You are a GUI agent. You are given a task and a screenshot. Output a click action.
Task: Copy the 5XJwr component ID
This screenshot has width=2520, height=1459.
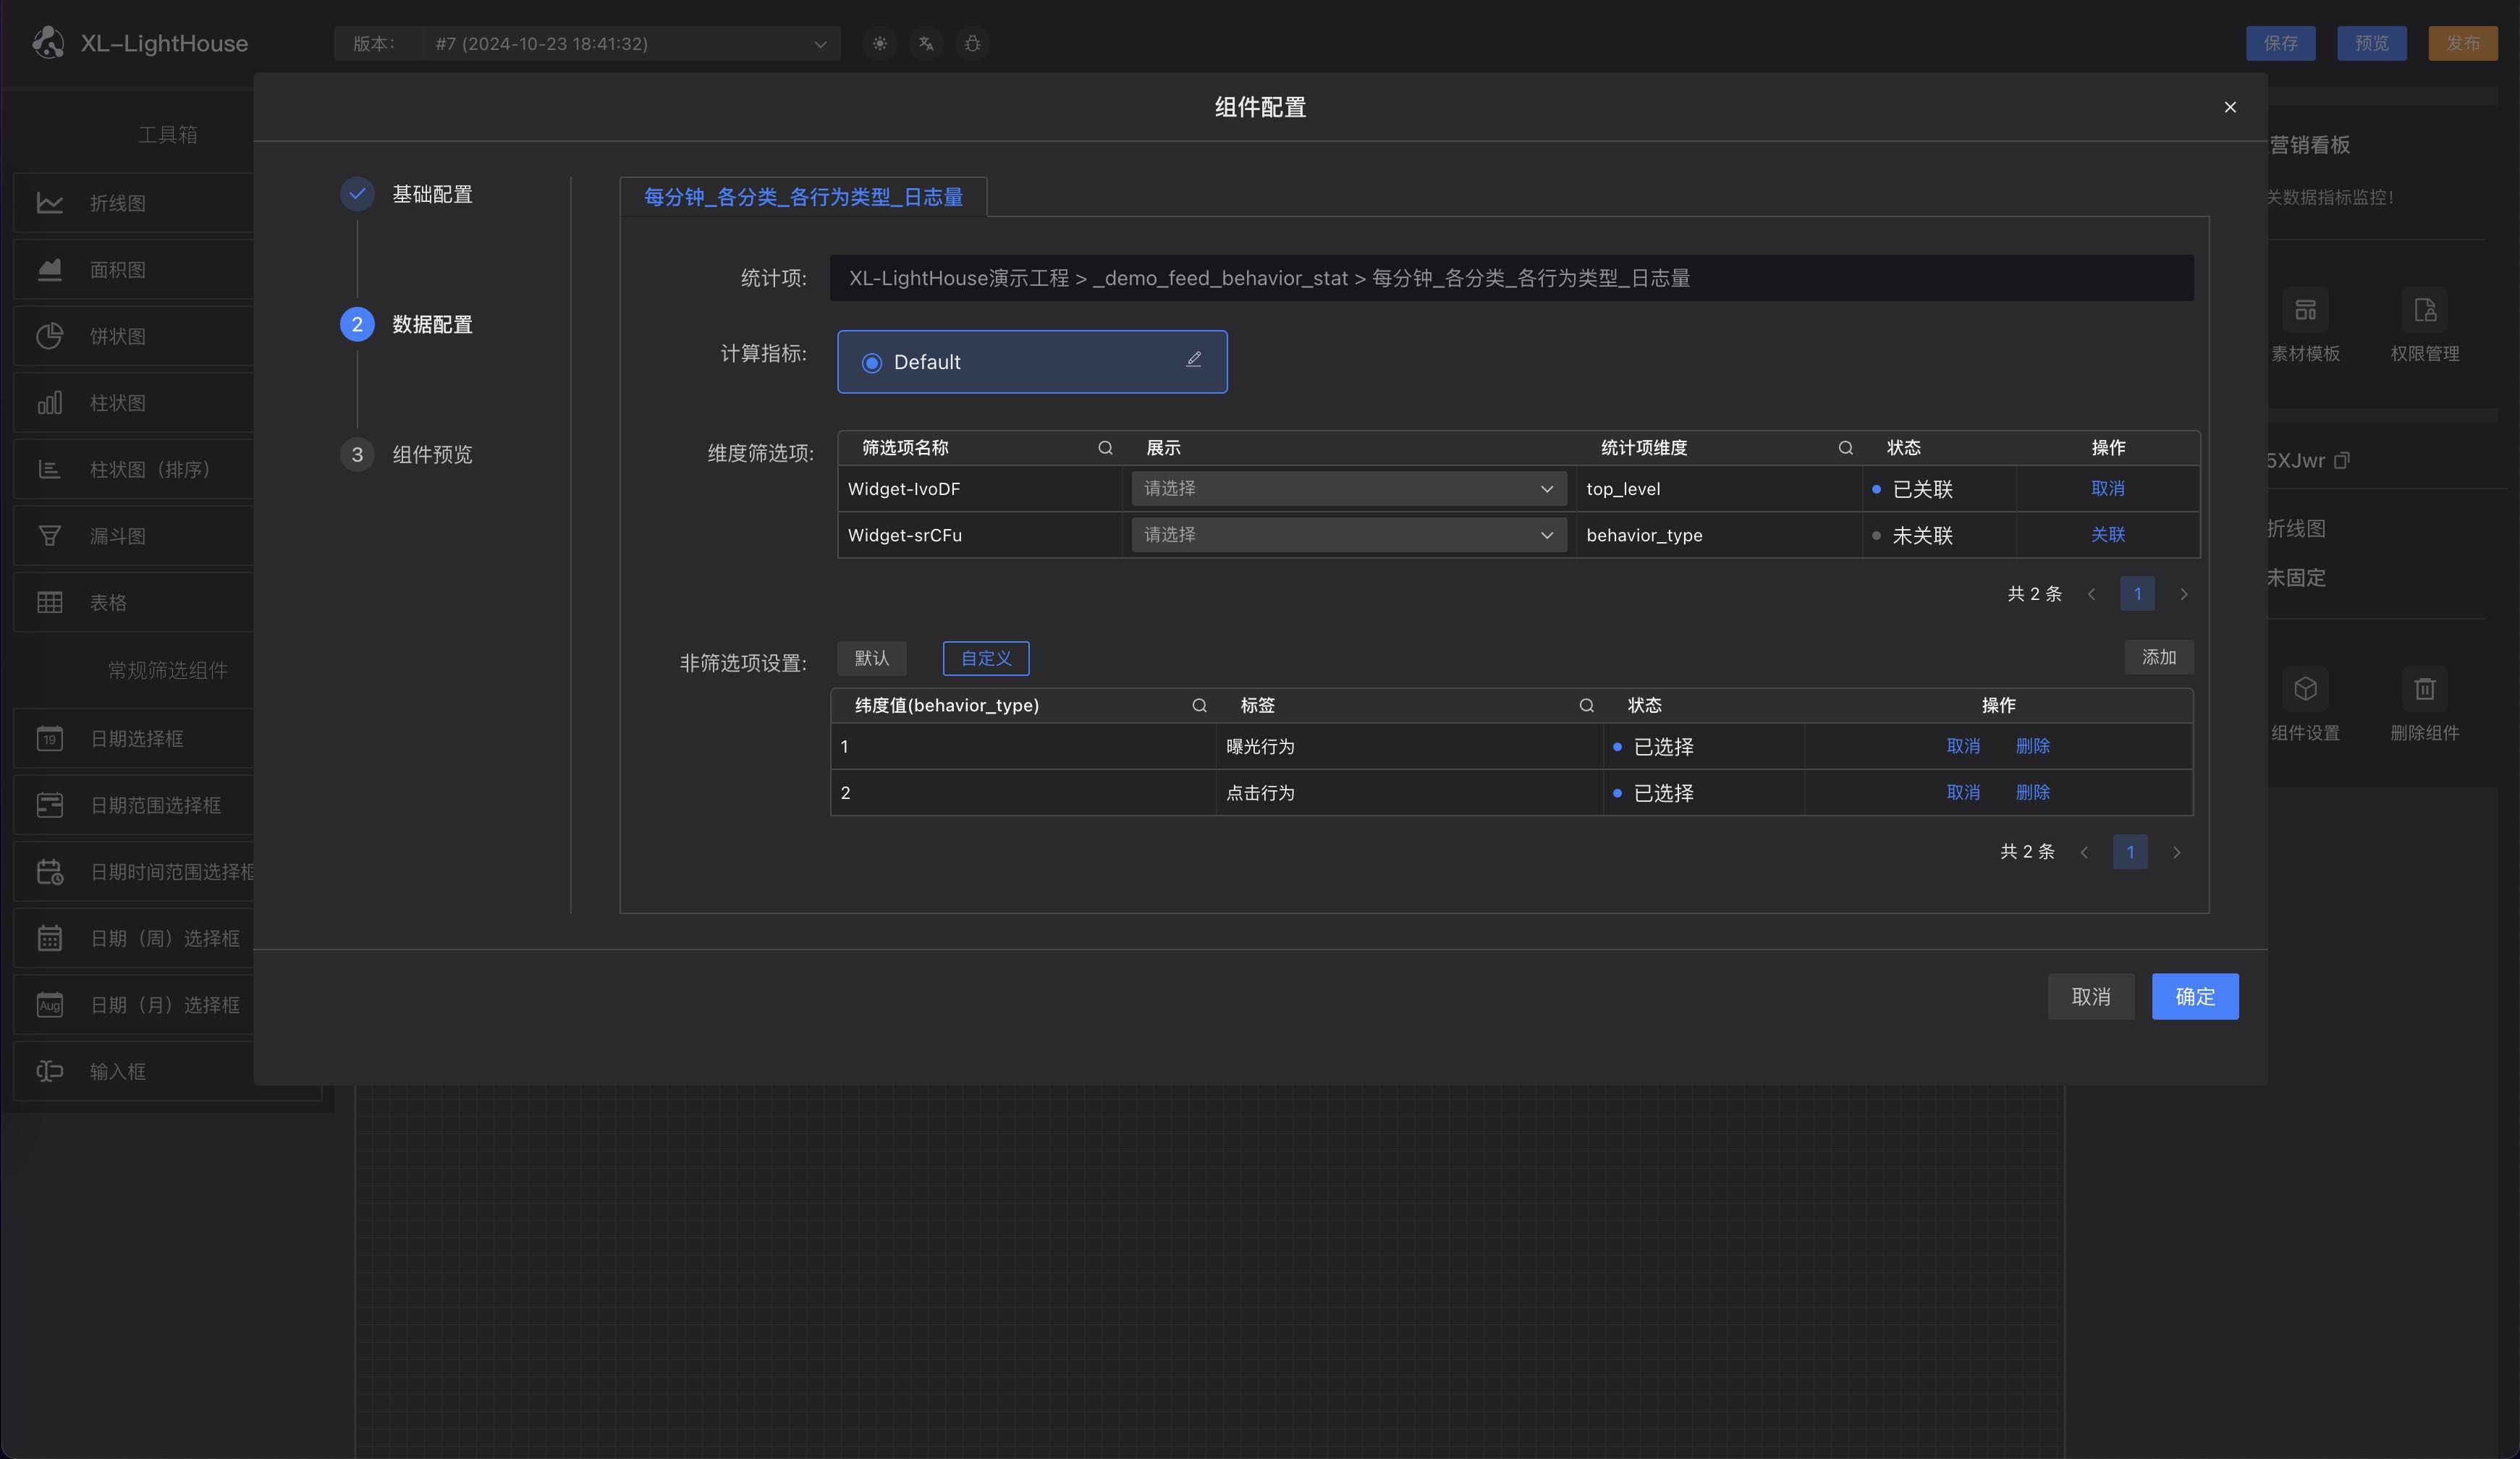pyautogui.click(x=2341, y=461)
